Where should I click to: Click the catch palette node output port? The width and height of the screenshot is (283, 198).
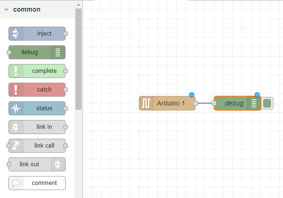coord(66,90)
